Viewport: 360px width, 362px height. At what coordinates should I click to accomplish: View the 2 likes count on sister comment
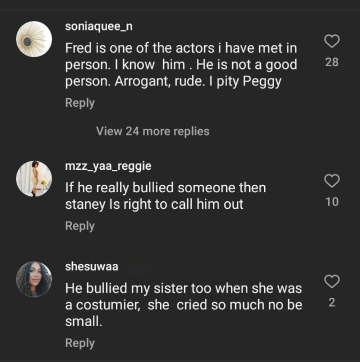(x=332, y=302)
